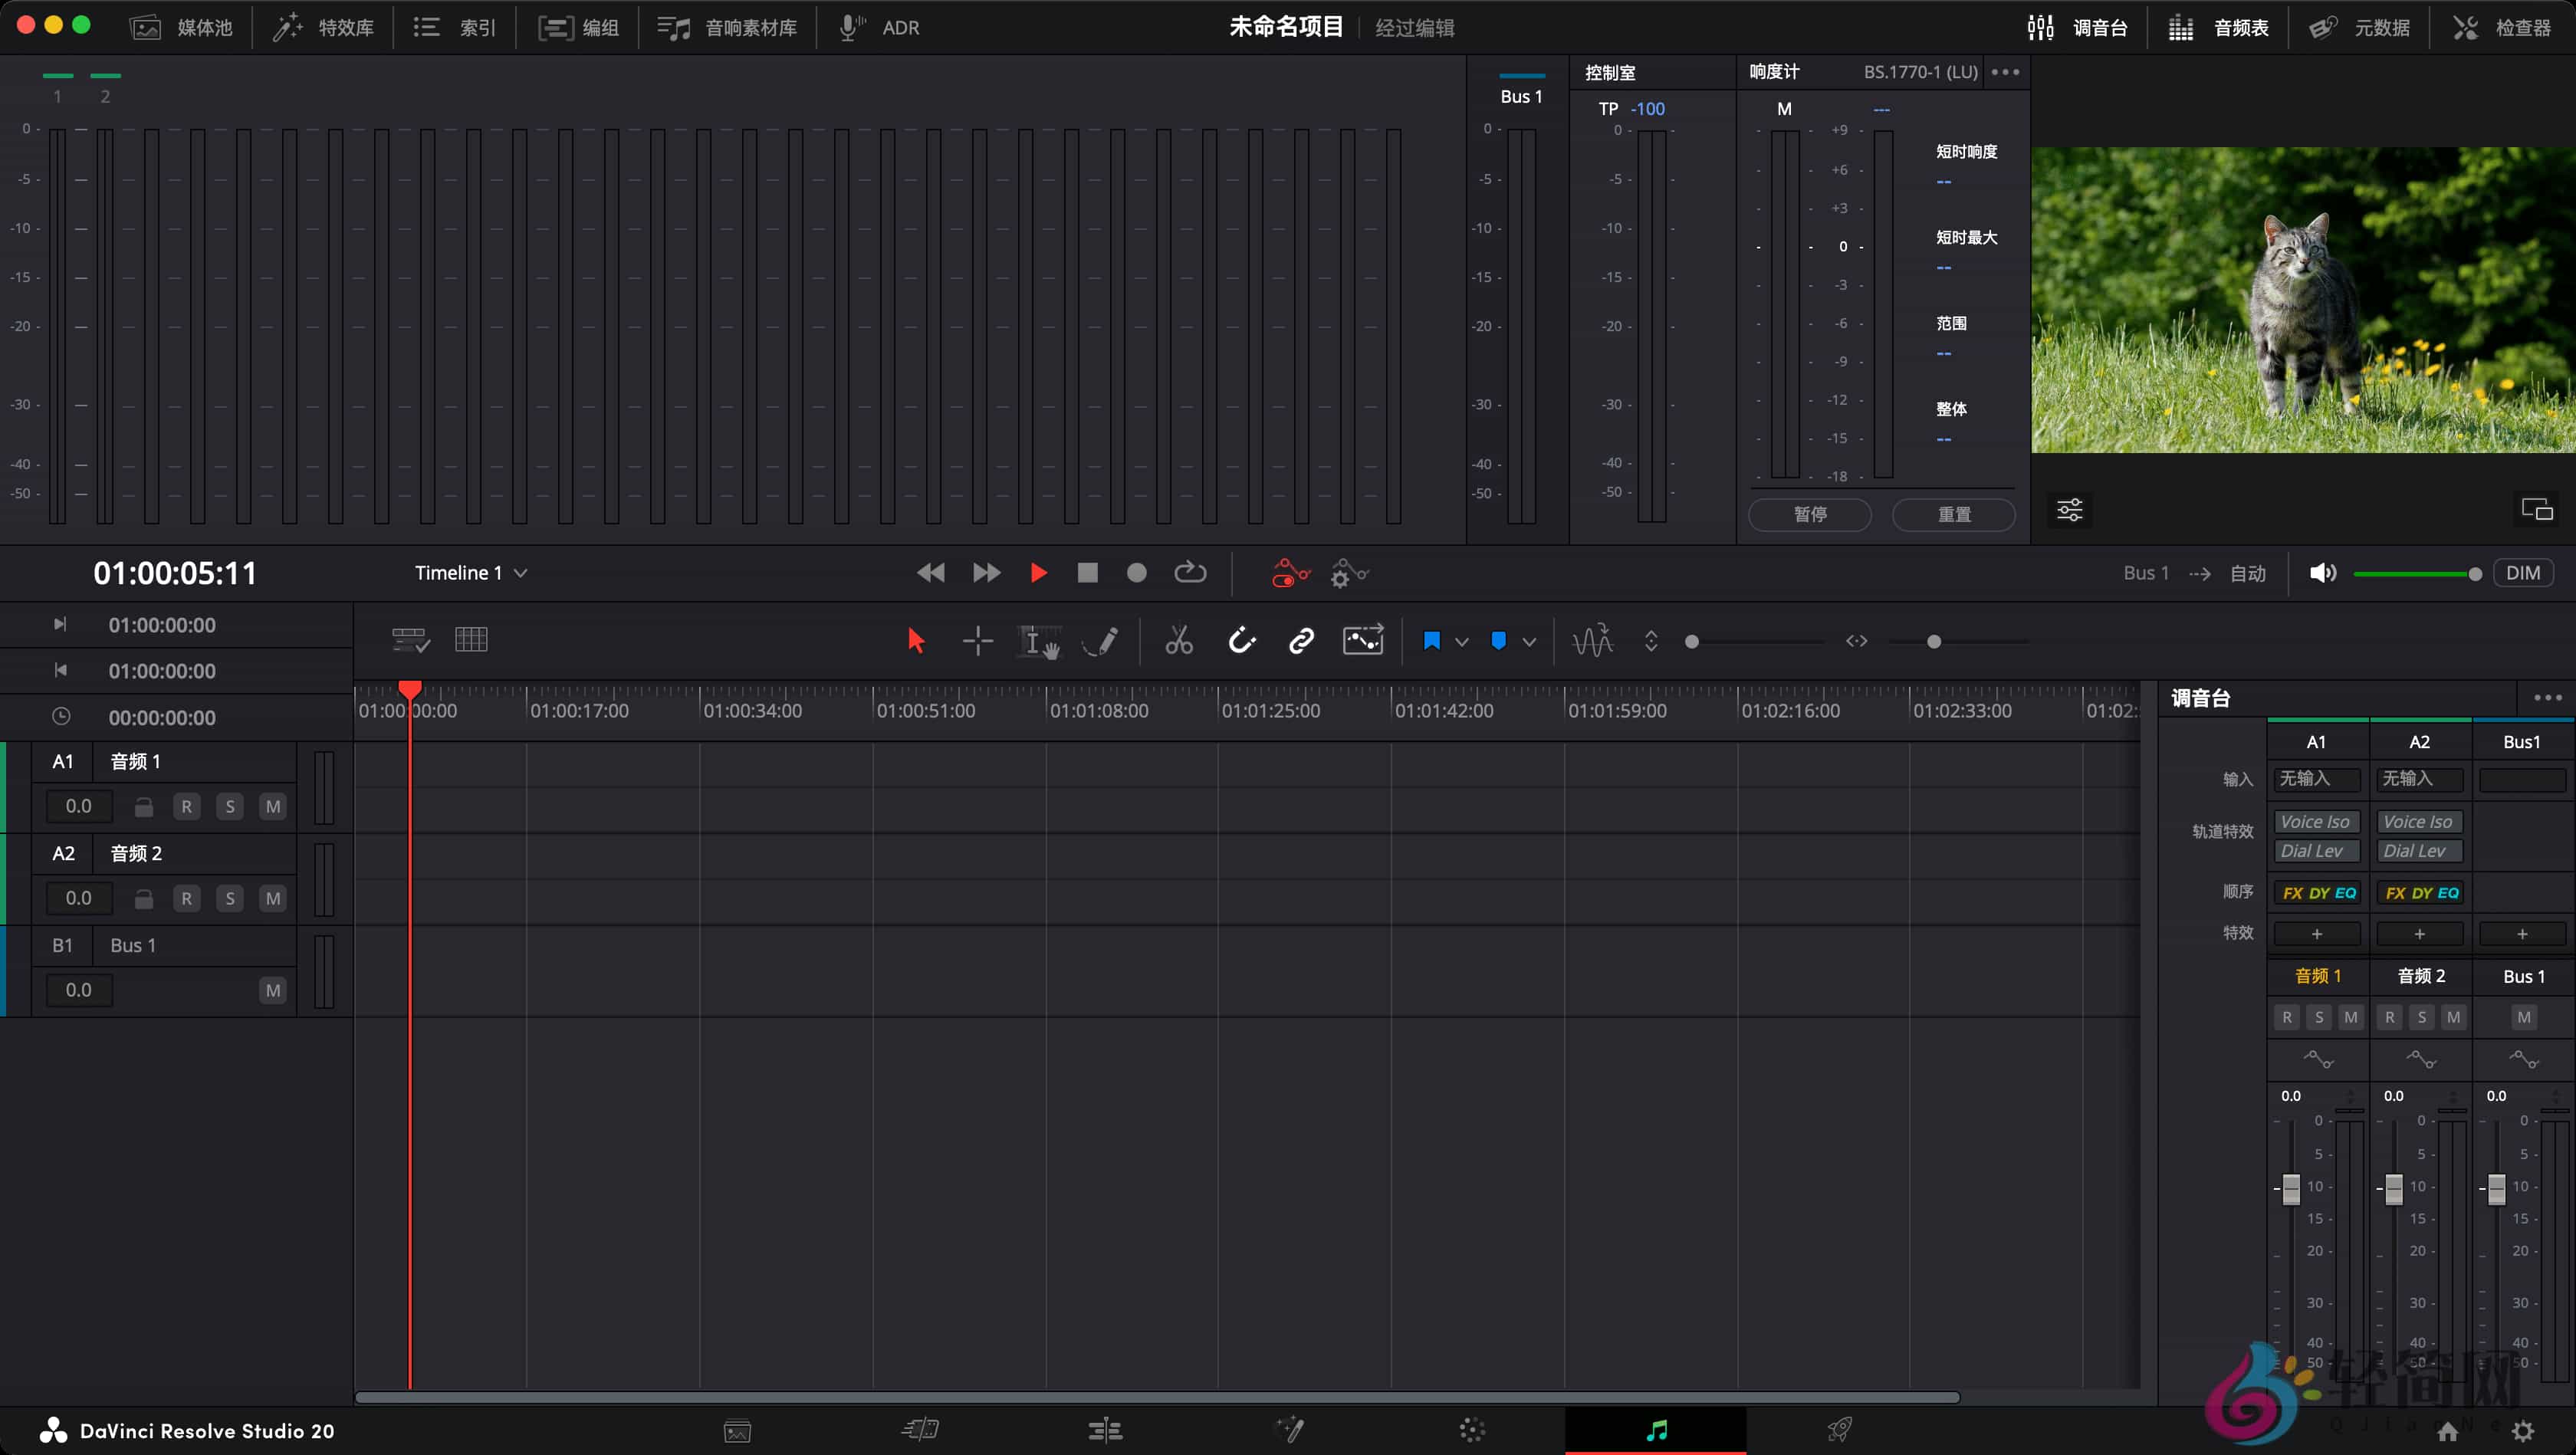This screenshot has width=2576, height=1455.
Task: Switch to the Edit page
Action: (1105, 1430)
